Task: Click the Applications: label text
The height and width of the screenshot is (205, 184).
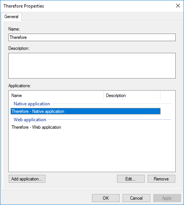Action: click(20, 86)
